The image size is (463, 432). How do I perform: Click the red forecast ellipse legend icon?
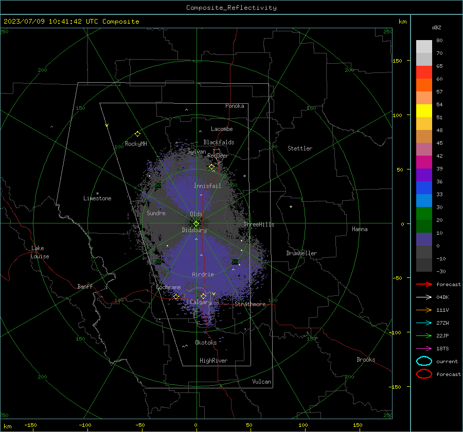424,374
